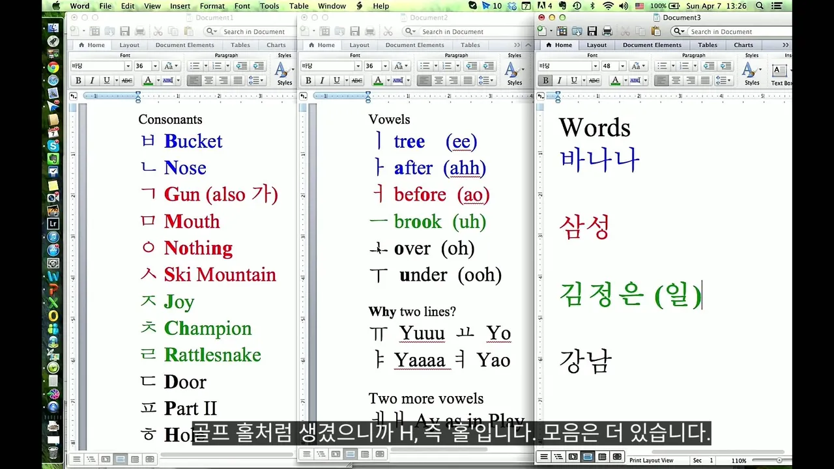Click the Paste clipboard icon in Document3

[656, 31]
